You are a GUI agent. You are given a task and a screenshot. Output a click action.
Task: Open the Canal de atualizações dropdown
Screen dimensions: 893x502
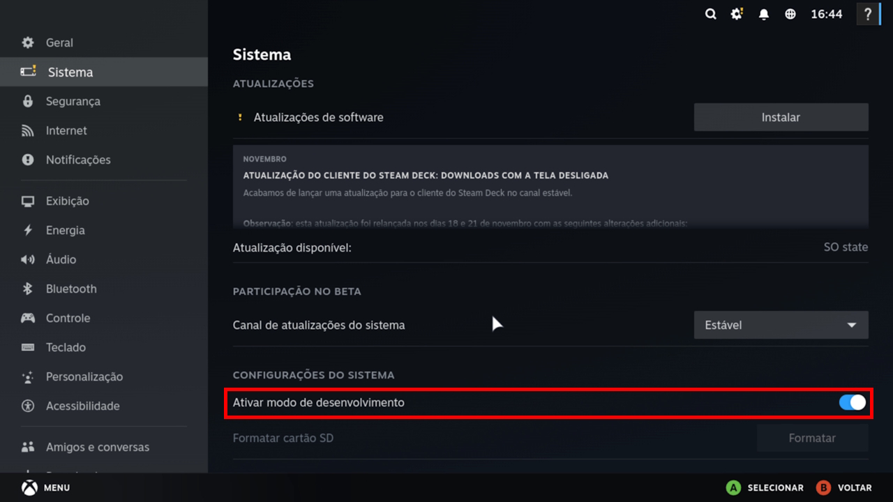pos(781,325)
